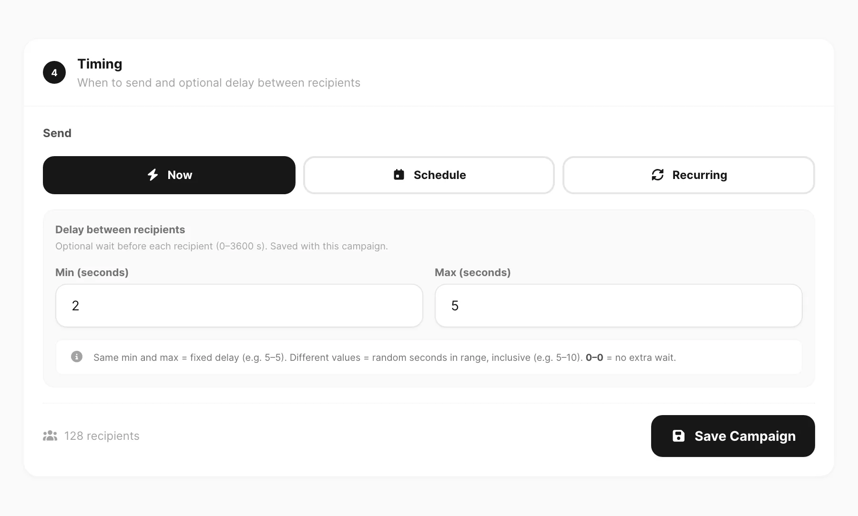Click the "Timing" section heading
This screenshot has height=516, width=858.
(x=100, y=64)
